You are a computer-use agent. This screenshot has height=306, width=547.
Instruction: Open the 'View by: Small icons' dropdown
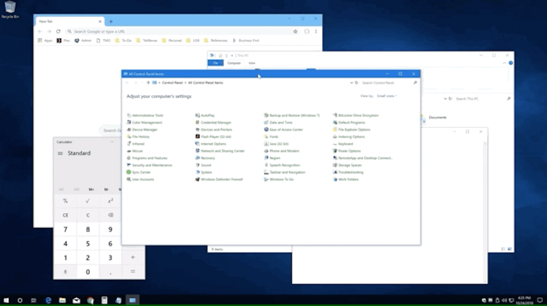386,96
